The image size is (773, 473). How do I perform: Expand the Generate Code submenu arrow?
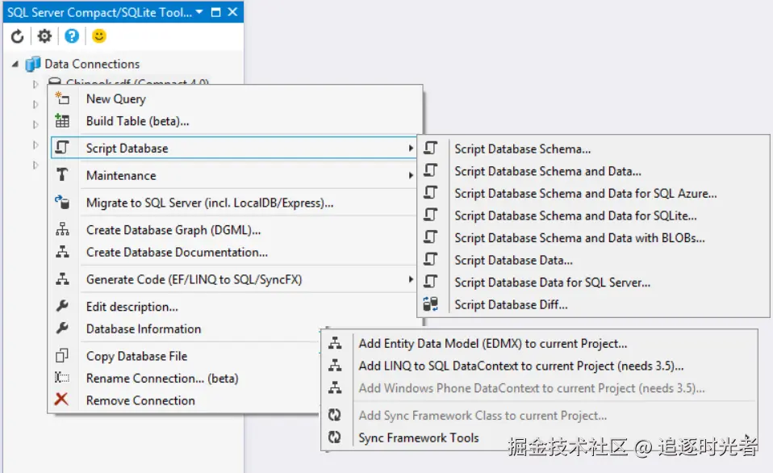click(410, 279)
